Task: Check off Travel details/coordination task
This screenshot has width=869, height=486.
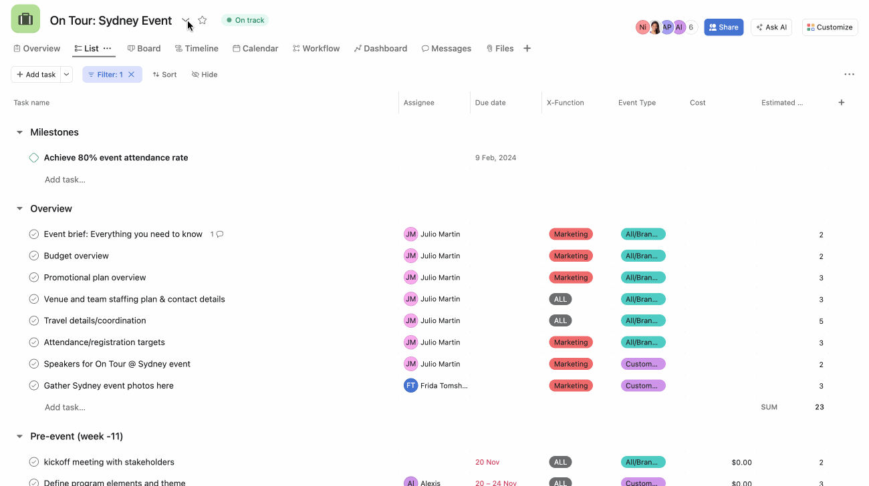Action: pyautogui.click(x=34, y=320)
